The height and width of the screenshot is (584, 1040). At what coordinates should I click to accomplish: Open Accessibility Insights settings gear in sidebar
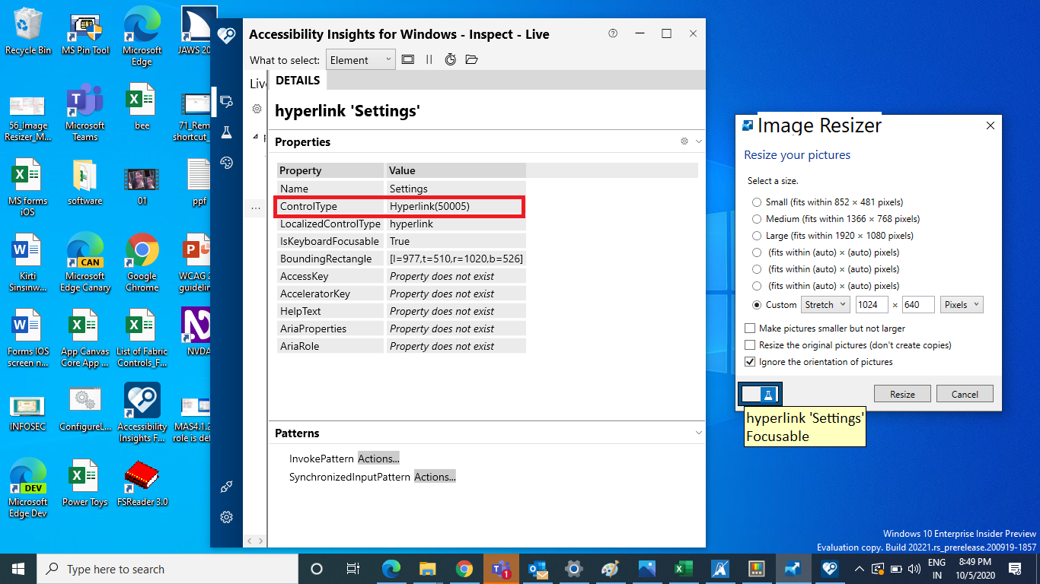pyautogui.click(x=226, y=517)
